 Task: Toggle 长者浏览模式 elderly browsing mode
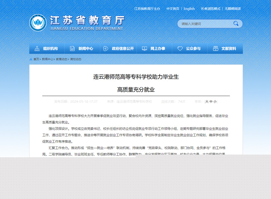pos(210,9)
